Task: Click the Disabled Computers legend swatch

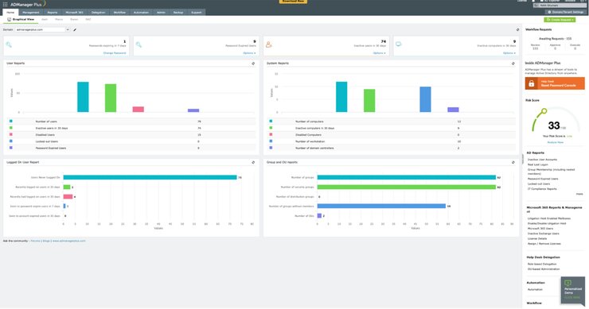Action: (x=271, y=134)
